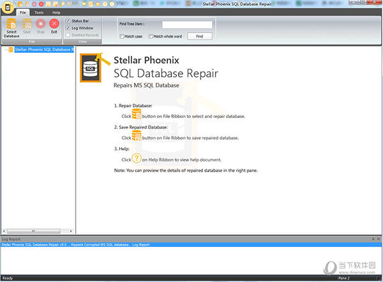The image size is (383, 282).
Task: Click the database icon beside 'Repair Database' instructions
Action: click(x=137, y=114)
